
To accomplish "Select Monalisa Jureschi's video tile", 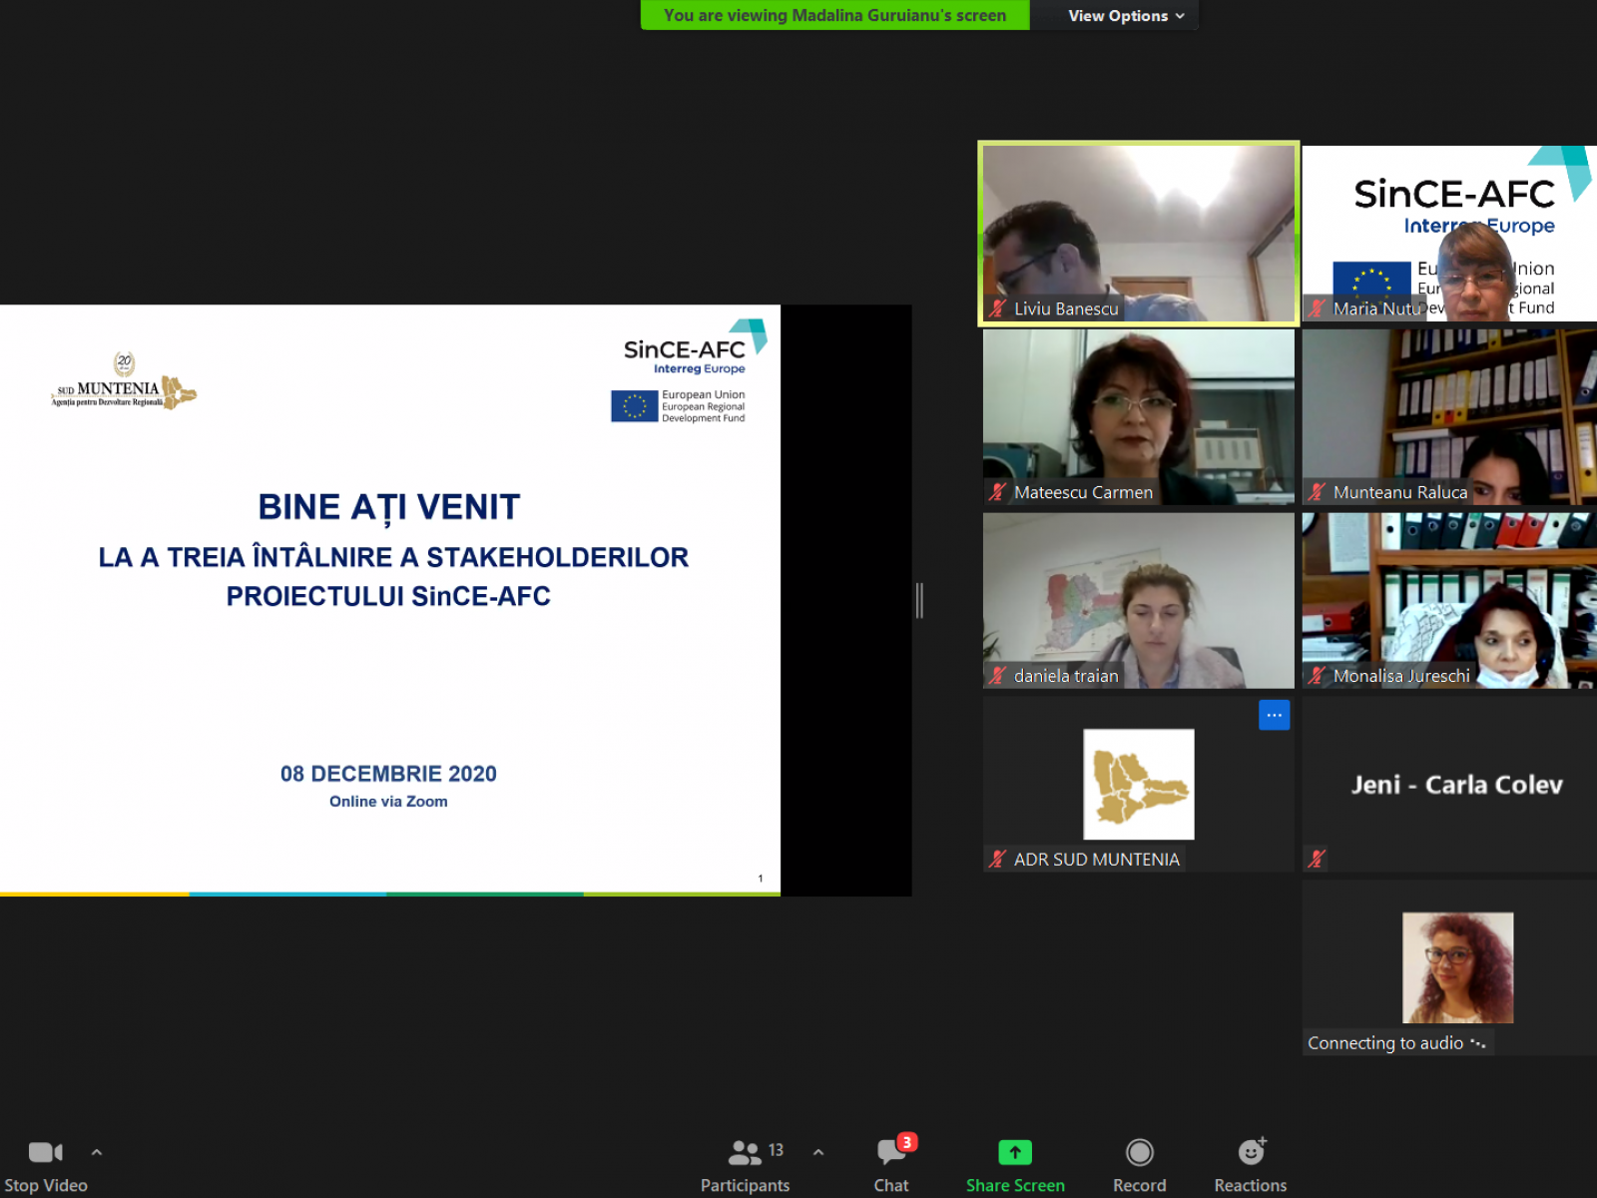I will tap(1449, 599).
